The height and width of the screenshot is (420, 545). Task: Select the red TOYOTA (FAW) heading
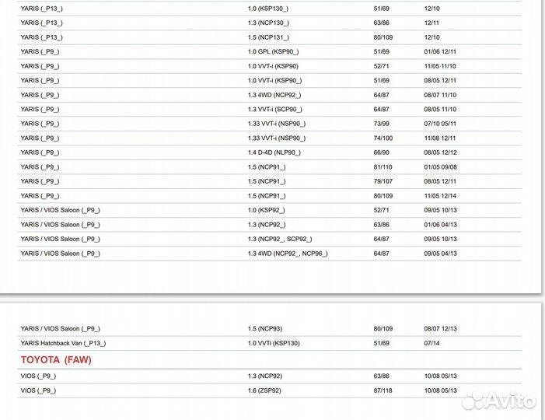pyautogui.click(x=56, y=360)
